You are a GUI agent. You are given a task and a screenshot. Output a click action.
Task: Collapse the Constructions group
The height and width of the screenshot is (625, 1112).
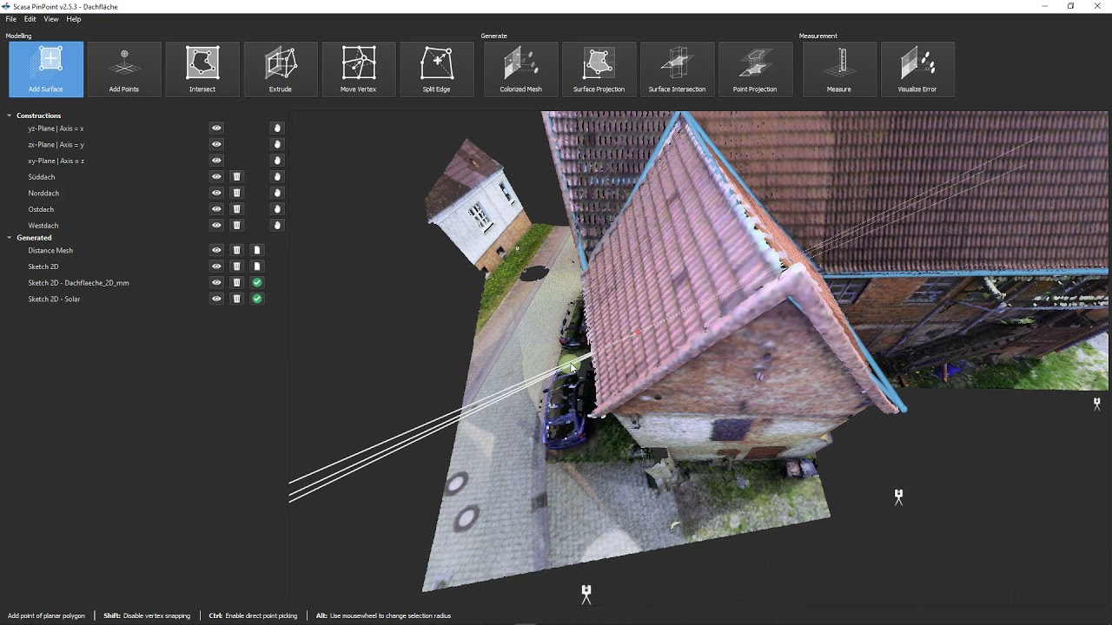[x=10, y=115]
